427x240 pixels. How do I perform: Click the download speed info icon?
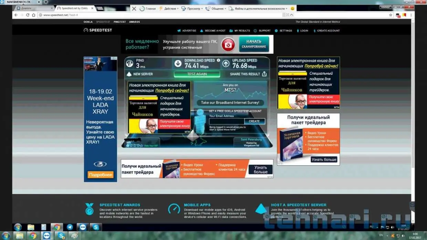(218, 60)
